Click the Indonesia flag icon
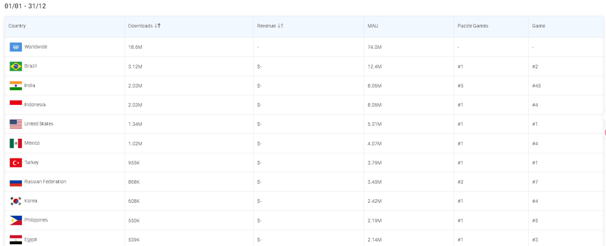606x246 pixels. [x=16, y=104]
